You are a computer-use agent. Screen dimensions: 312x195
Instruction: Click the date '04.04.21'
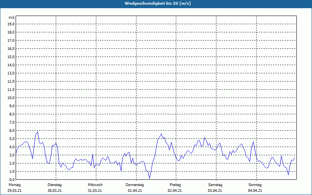pos(255,191)
